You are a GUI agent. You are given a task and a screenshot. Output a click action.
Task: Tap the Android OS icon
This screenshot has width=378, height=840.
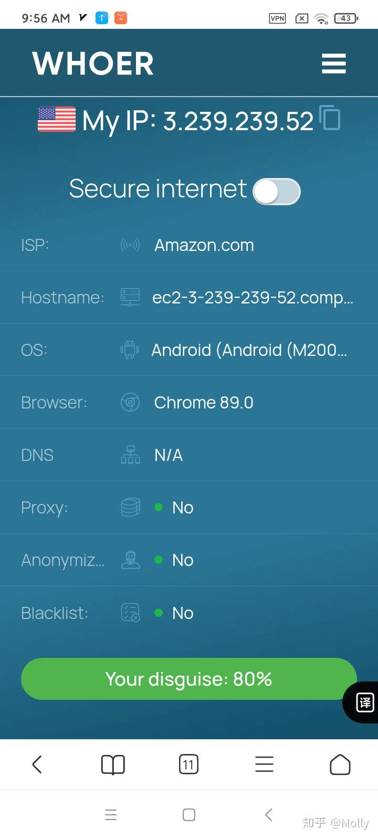tap(130, 350)
